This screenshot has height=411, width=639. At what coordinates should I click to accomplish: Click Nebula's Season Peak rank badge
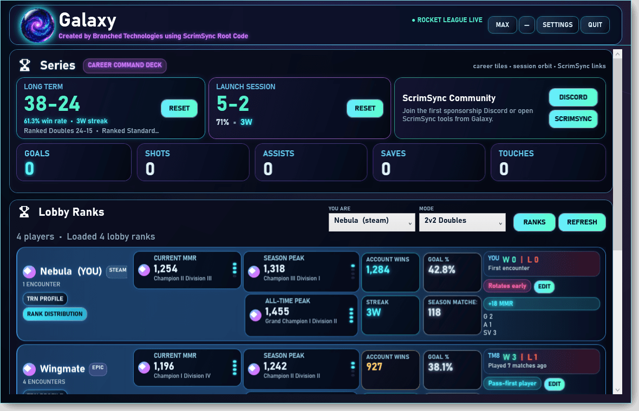254,271
